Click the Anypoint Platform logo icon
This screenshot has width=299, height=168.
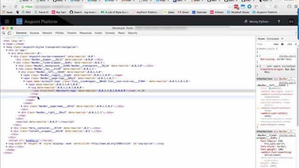point(19,21)
